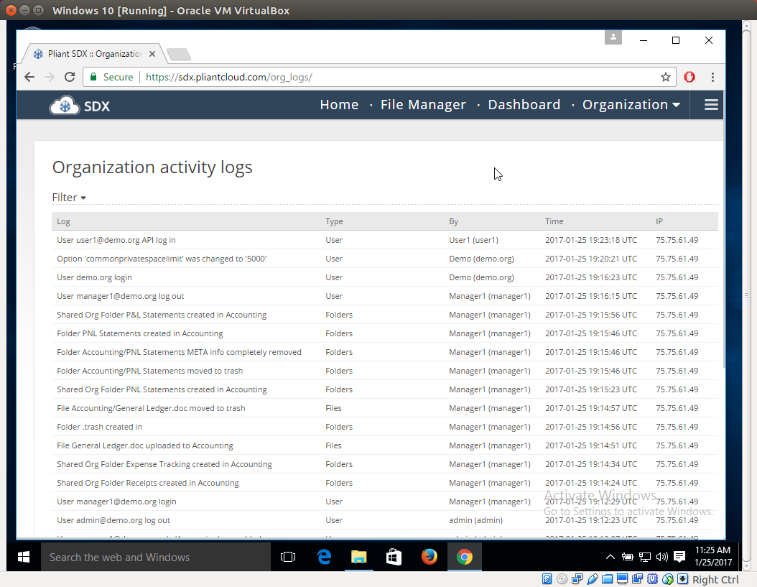Click the timestamp 2017-01-25 19:23:18 UTC
The width and height of the screenshot is (757, 587).
pos(591,240)
